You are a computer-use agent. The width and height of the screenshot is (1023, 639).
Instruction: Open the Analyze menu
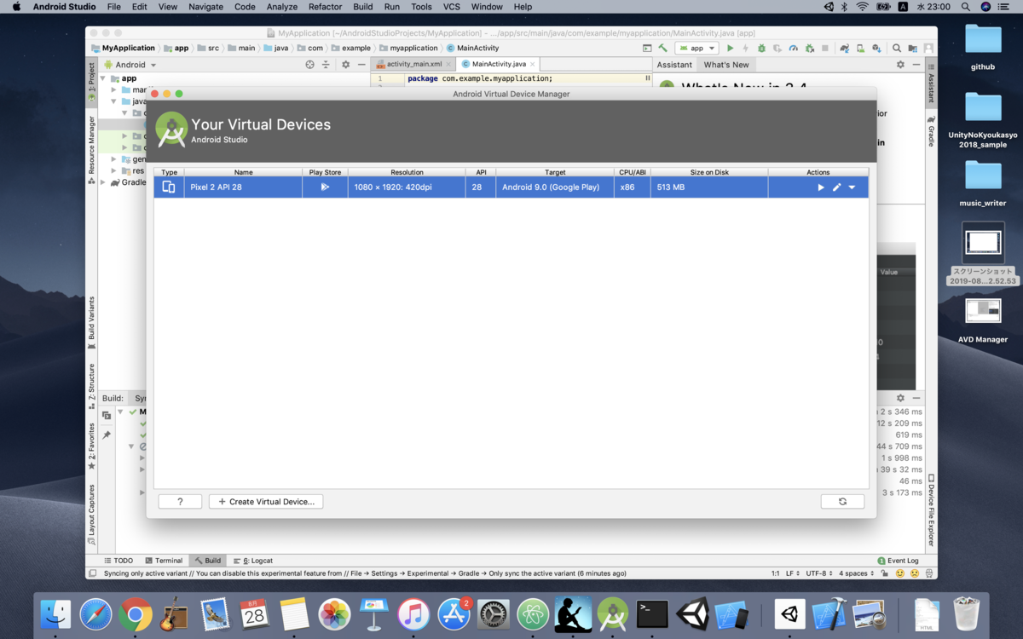[x=281, y=7]
